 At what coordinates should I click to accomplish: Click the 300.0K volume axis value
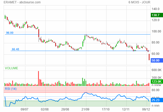pyautogui.click(x=157, y=78)
